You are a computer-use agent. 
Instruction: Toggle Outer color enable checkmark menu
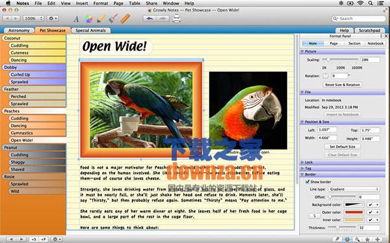pyautogui.click(x=374, y=213)
